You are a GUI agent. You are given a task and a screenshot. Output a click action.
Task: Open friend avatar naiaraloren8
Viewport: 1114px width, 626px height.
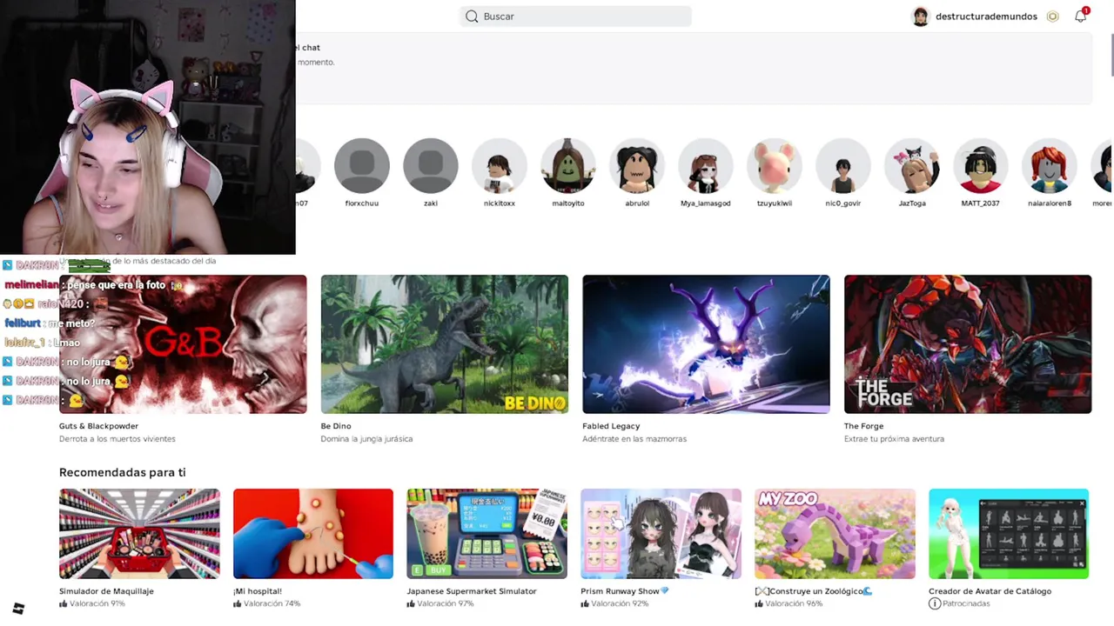pos(1050,165)
